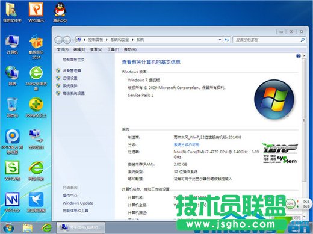The height and width of the screenshot is (234, 313).
Task: Open the 帮助(H) menu
Action: point(130,49)
